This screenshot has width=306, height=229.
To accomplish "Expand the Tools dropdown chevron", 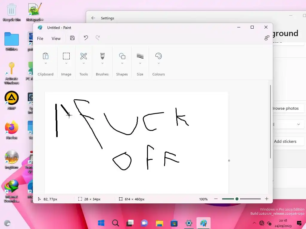I will tap(84, 63).
